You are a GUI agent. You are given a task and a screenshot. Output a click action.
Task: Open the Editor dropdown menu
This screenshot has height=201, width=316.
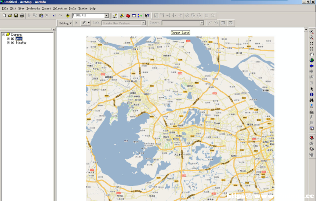65,23
